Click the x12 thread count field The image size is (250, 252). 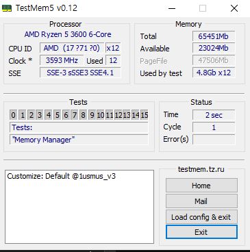coord(113,48)
